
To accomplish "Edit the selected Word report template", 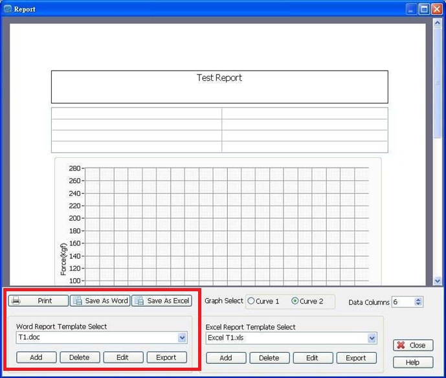I will [x=123, y=357].
